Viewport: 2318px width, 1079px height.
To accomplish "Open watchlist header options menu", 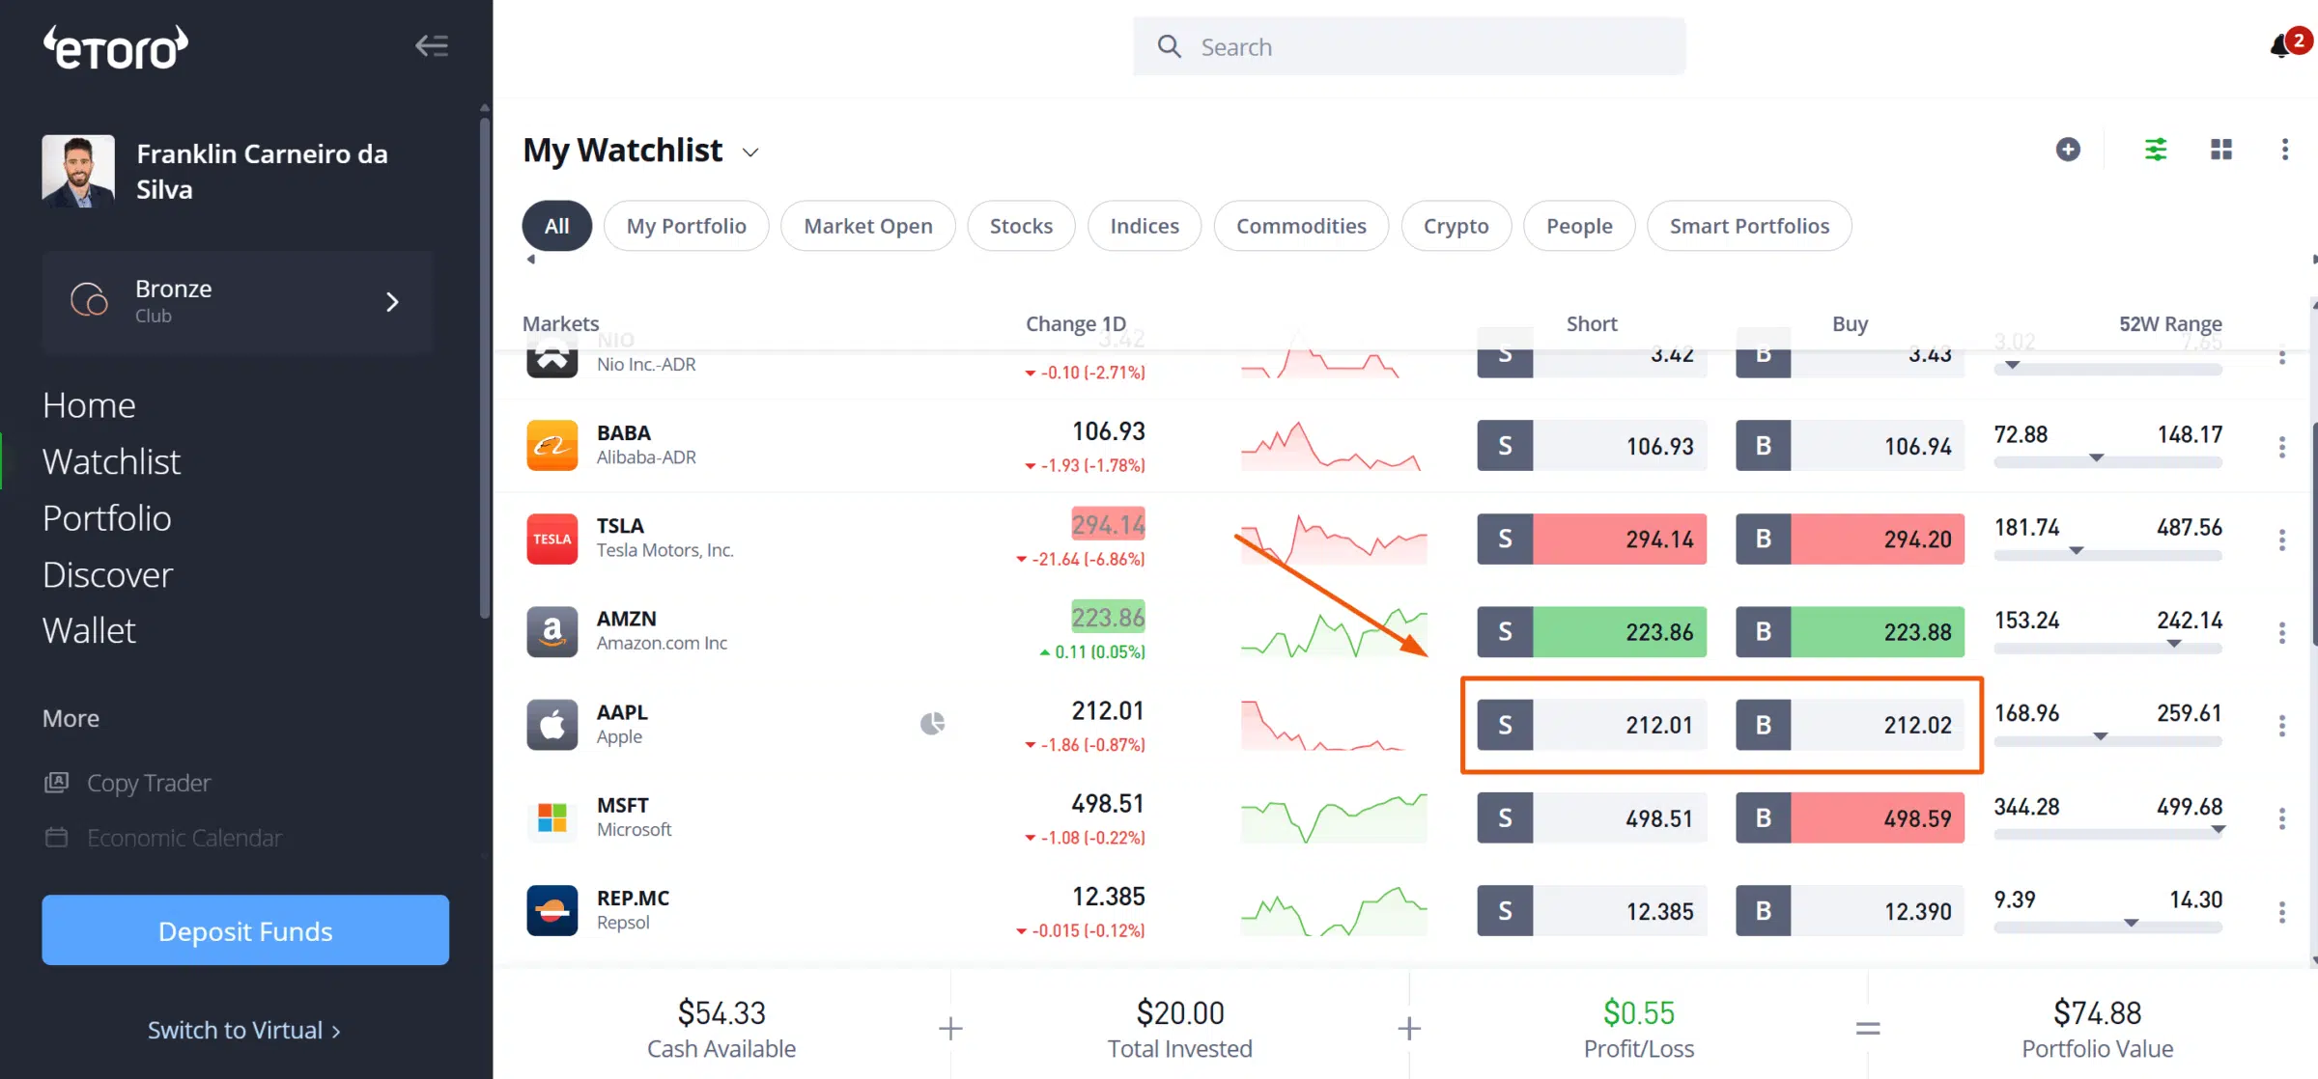I will click(2284, 150).
